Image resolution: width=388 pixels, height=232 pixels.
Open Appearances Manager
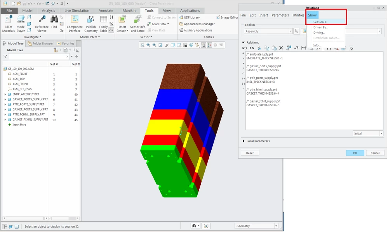(197, 24)
